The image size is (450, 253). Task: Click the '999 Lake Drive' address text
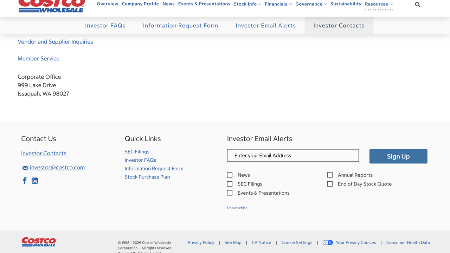click(37, 85)
